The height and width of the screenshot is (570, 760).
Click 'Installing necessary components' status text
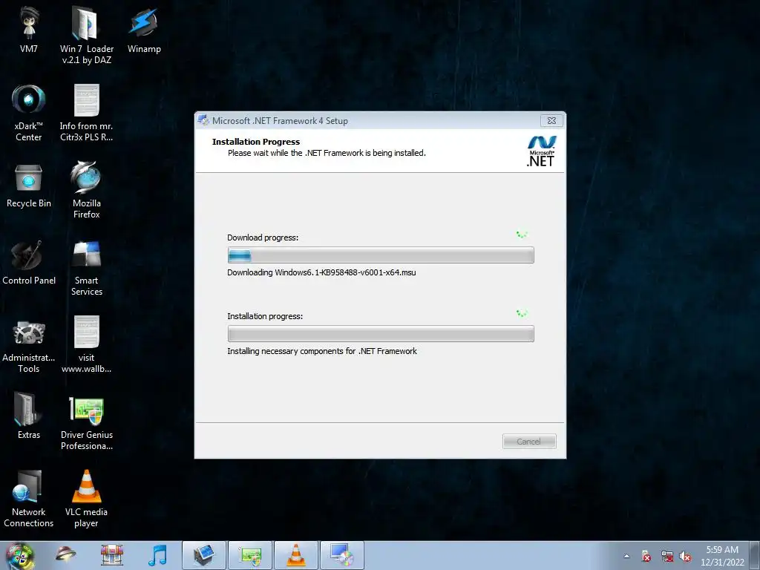coord(322,351)
